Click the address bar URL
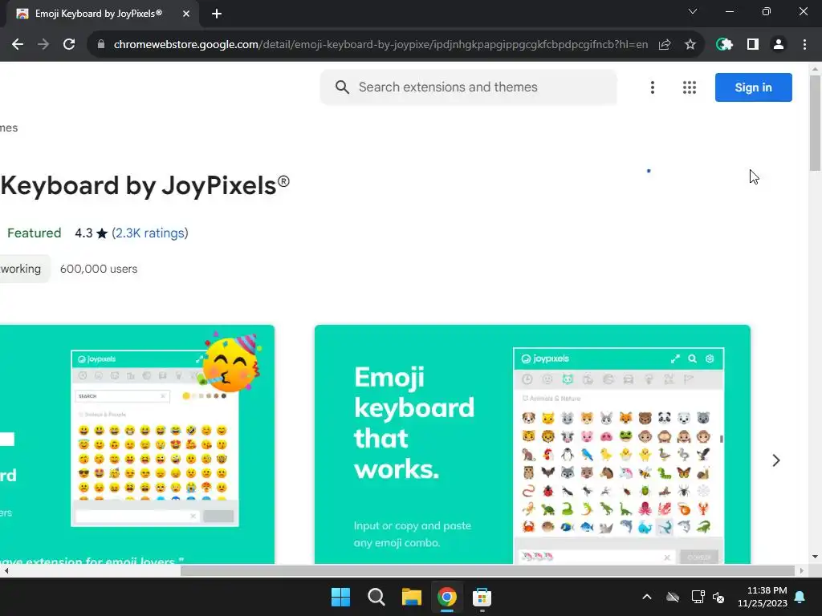 click(x=380, y=45)
